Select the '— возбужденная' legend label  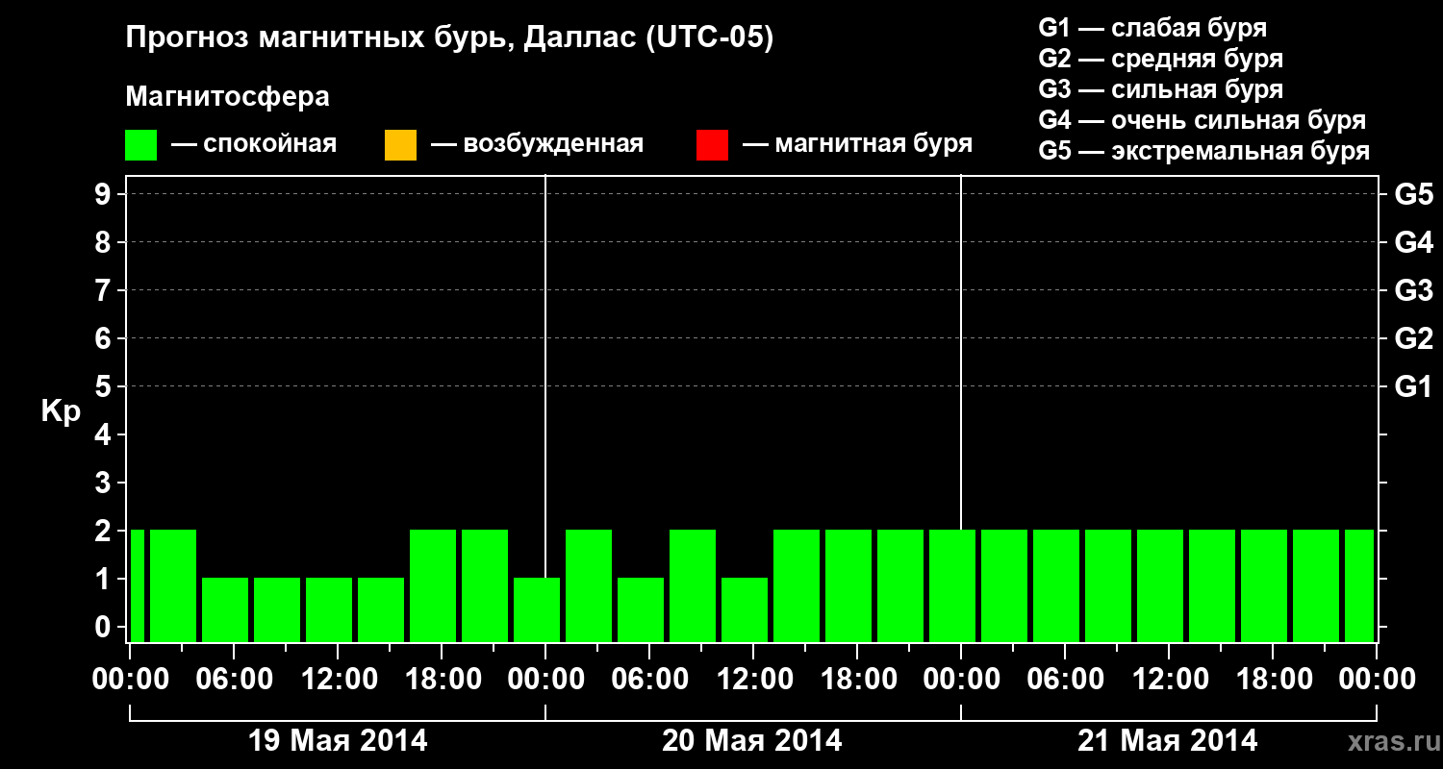[537, 144]
